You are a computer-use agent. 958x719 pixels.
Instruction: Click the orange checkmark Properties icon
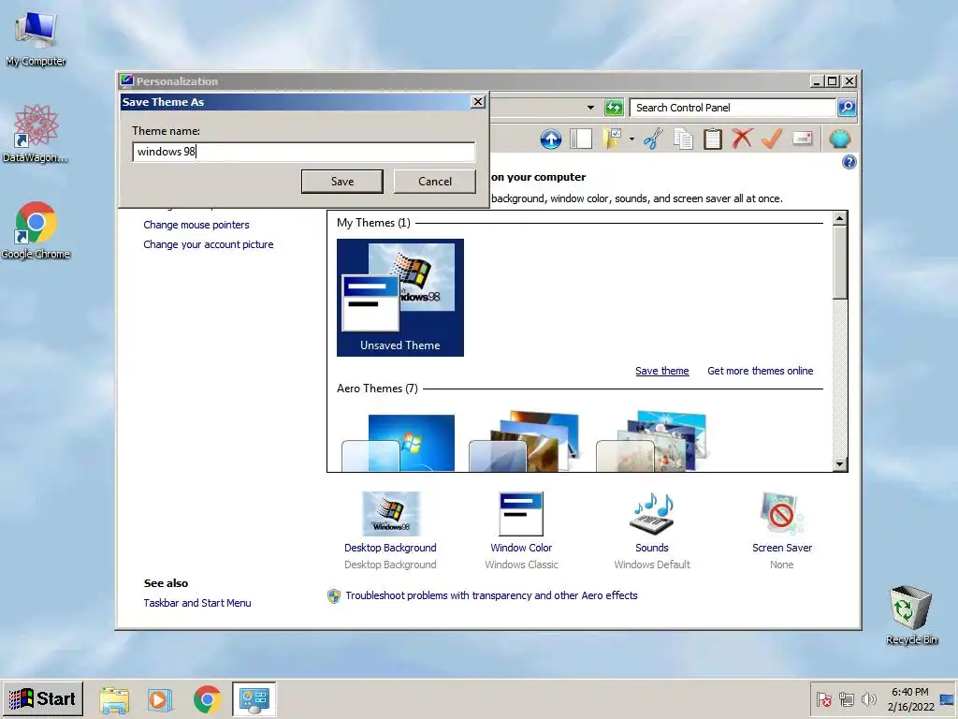[772, 139]
